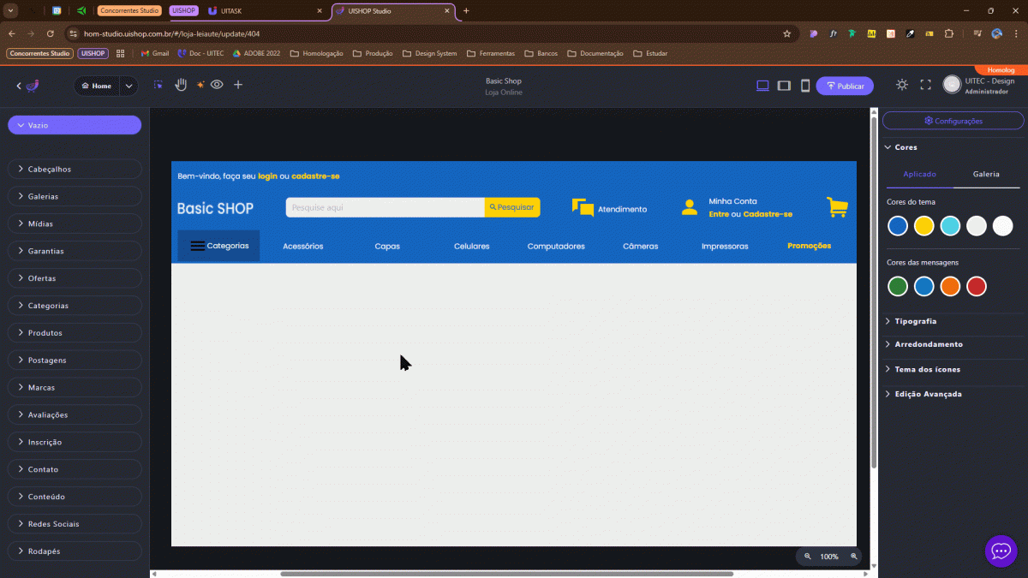Select the Aplicado colors tab
The width and height of the screenshot is (1028, 578).
[920, 174]
